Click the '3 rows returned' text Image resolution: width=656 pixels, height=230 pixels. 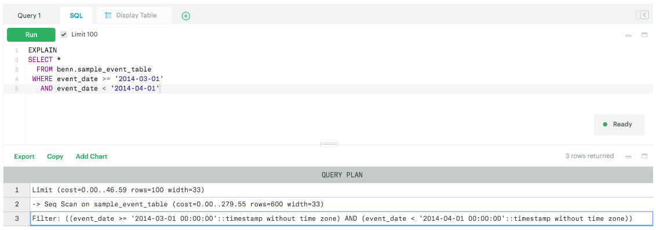(x=589, y=156)
